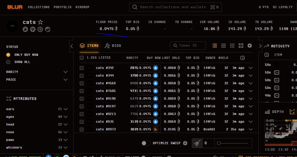This screenshot has height=157, width=297.
Task: Click the sweep broom icon
Action: [x=197, y=143]
